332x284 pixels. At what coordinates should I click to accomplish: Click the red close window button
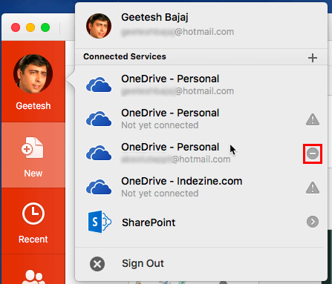[16, 27]
